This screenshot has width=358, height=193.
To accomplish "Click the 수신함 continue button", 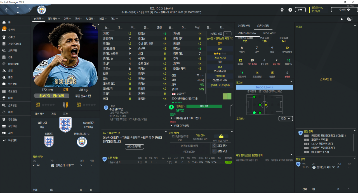I will (x=344, y=10).
